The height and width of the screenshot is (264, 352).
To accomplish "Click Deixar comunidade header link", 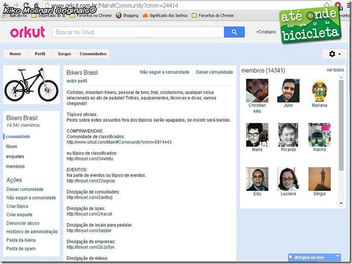I will pos(214,72).
